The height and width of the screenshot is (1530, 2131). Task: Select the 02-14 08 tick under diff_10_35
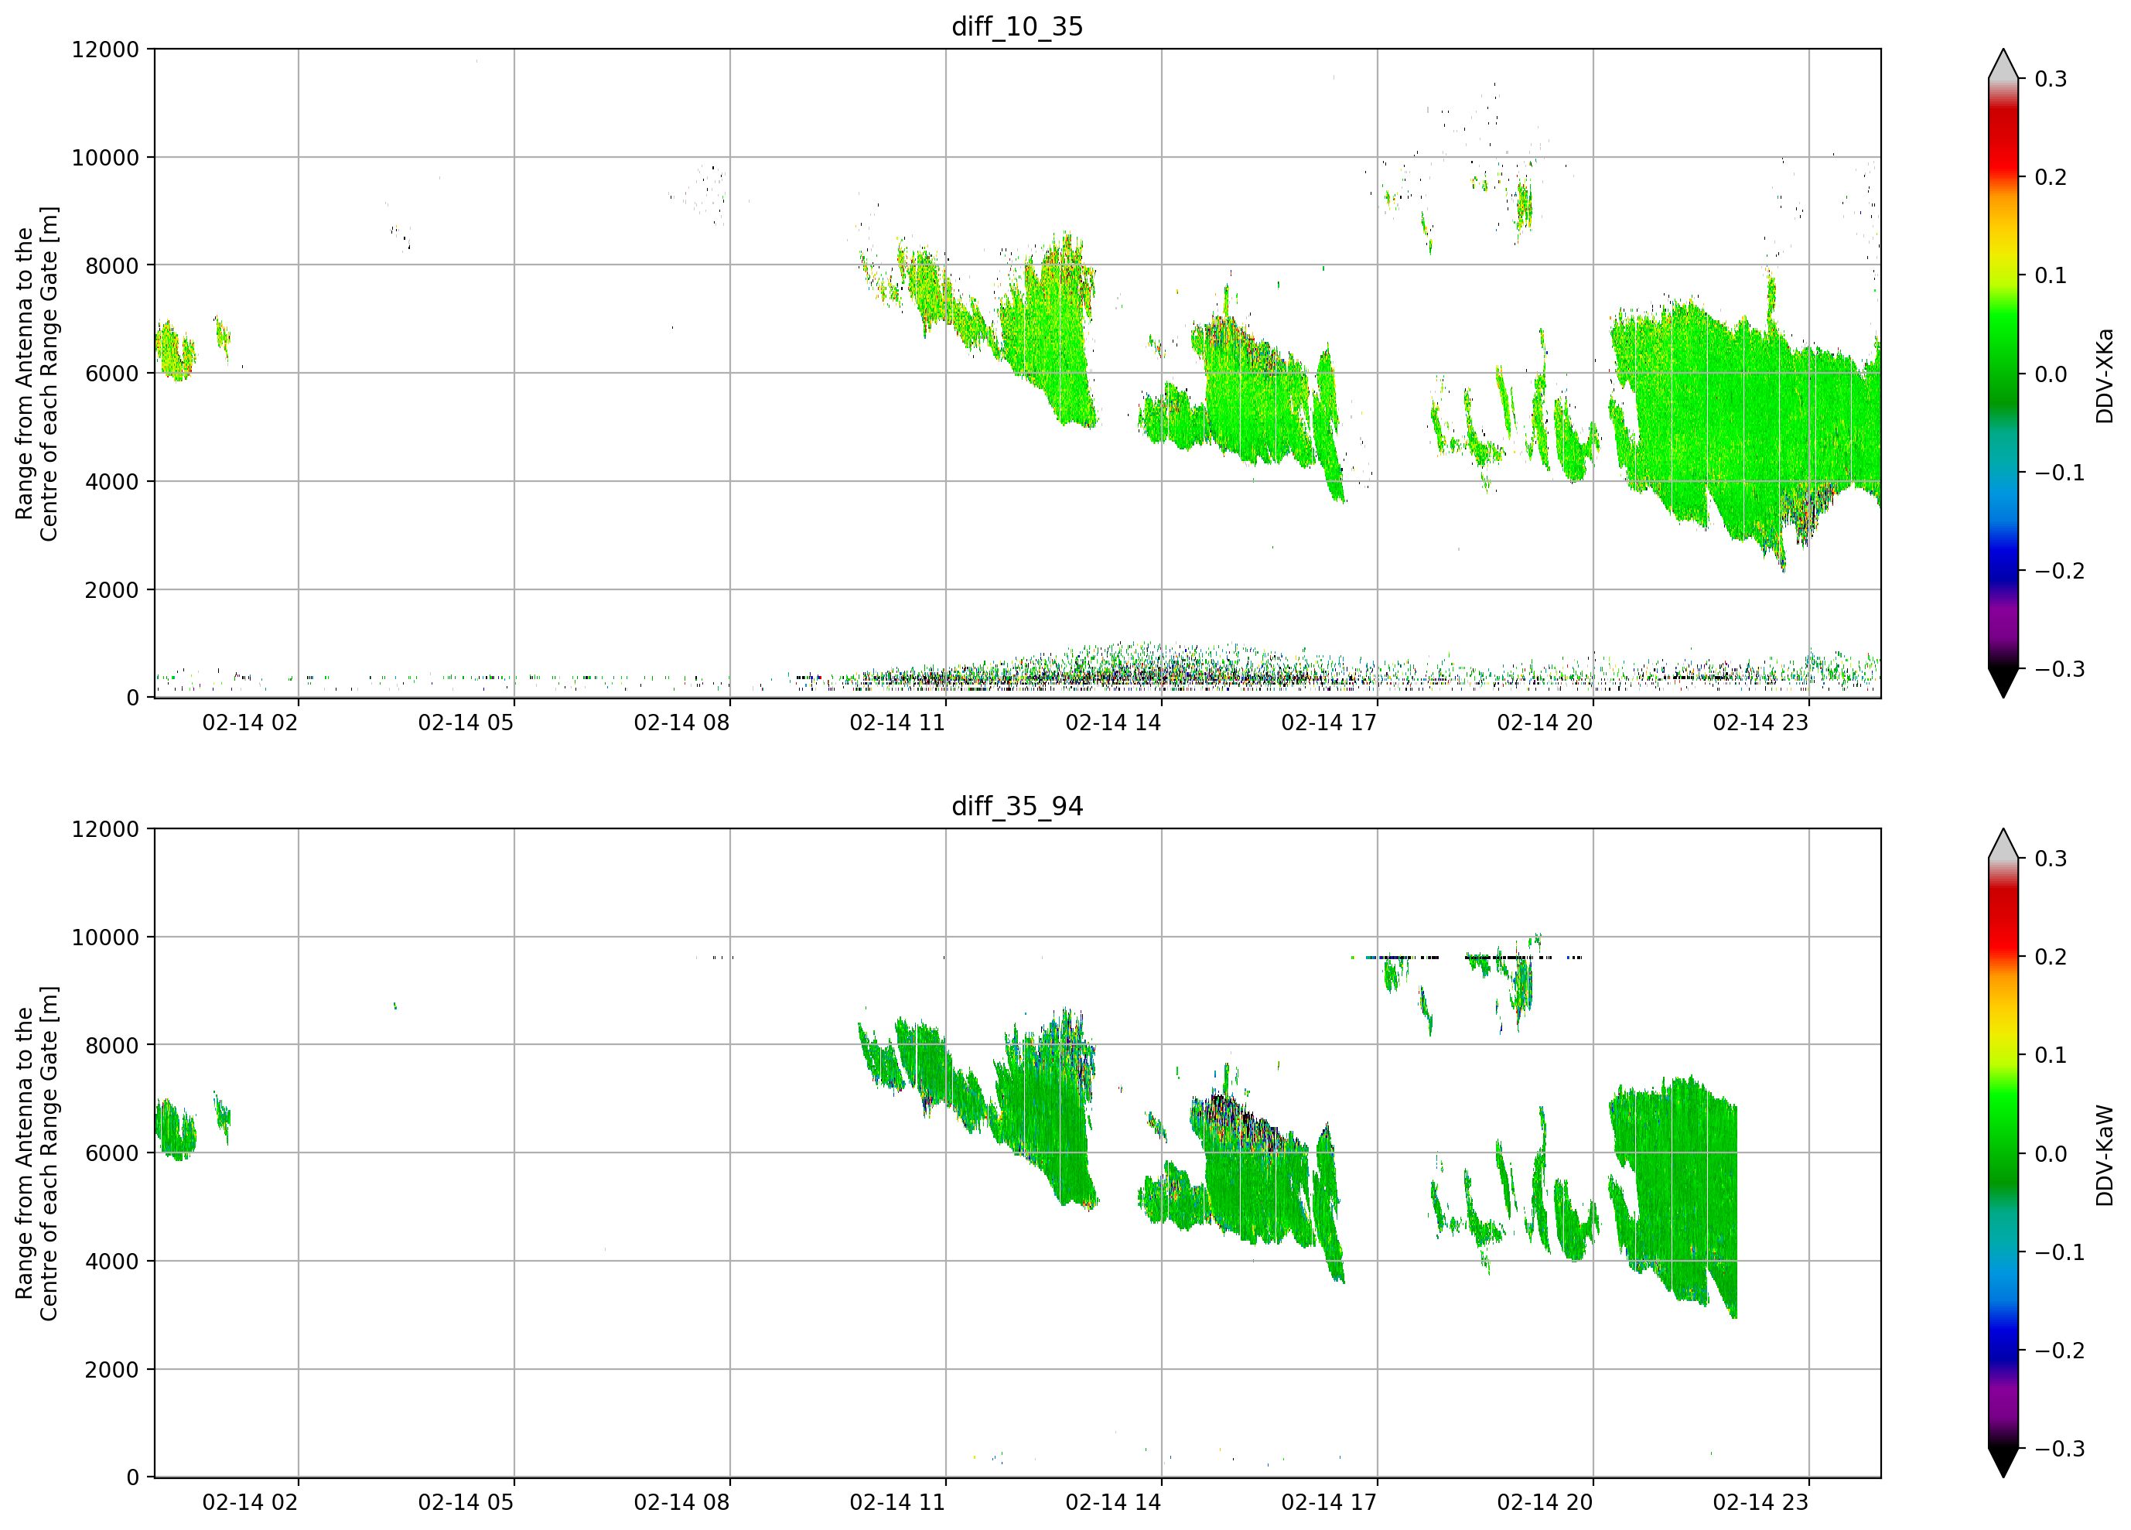(681, 722)
